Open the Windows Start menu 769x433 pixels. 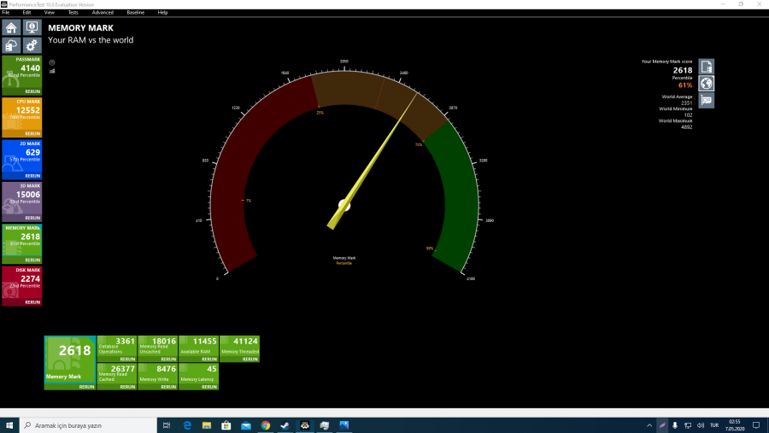(x=9, y=425)
